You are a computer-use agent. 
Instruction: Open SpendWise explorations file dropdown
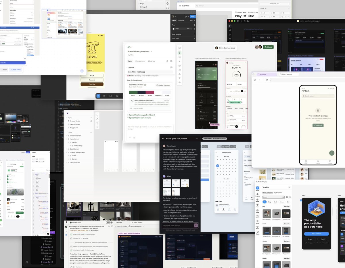tap(151, 52)
